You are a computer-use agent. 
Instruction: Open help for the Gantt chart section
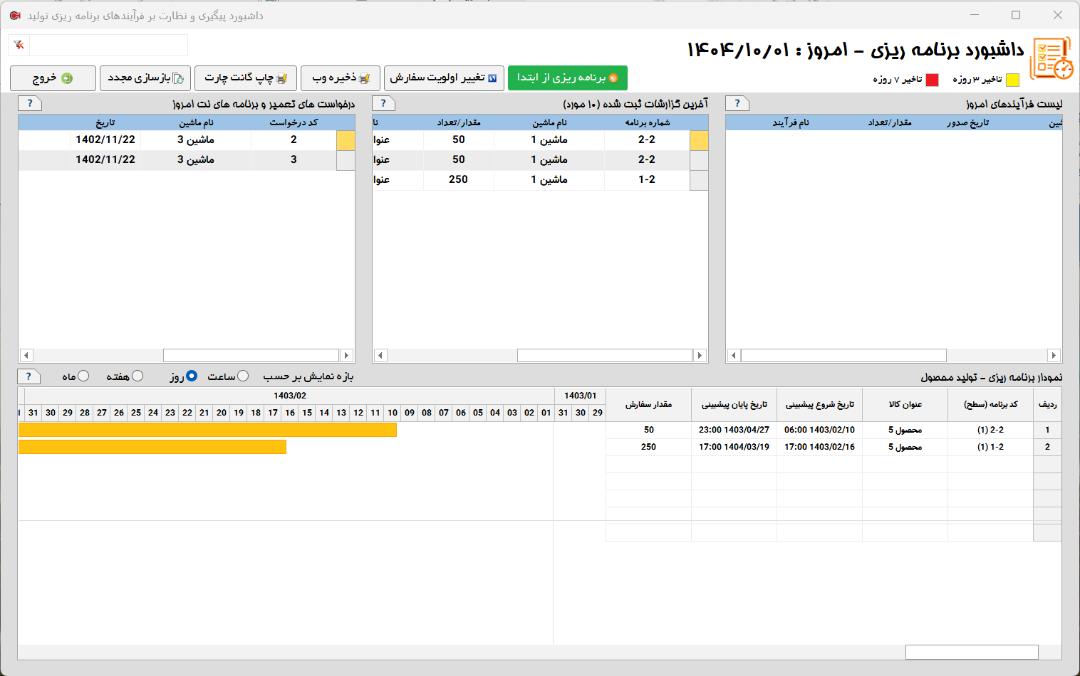point(28,376)
